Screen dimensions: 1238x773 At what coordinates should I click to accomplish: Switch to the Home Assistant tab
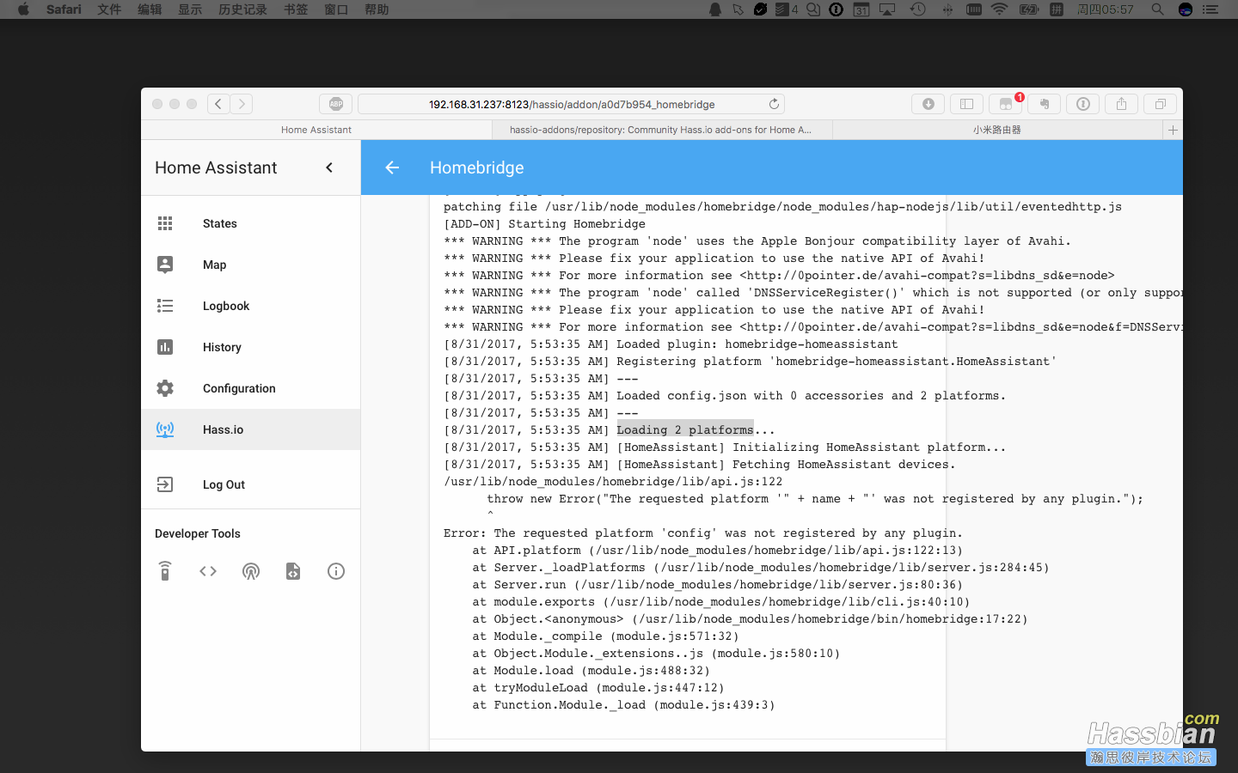[x=316, y=130]
